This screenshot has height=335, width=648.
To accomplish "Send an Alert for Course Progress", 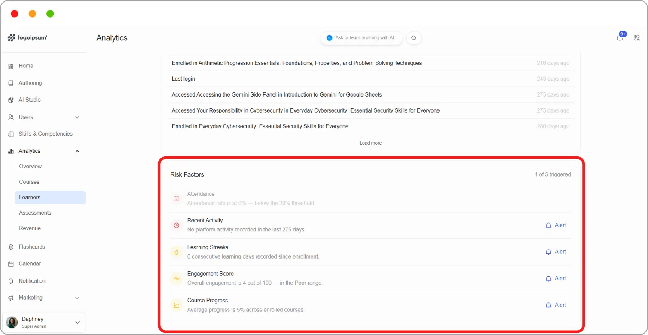I will pos(556,305).
